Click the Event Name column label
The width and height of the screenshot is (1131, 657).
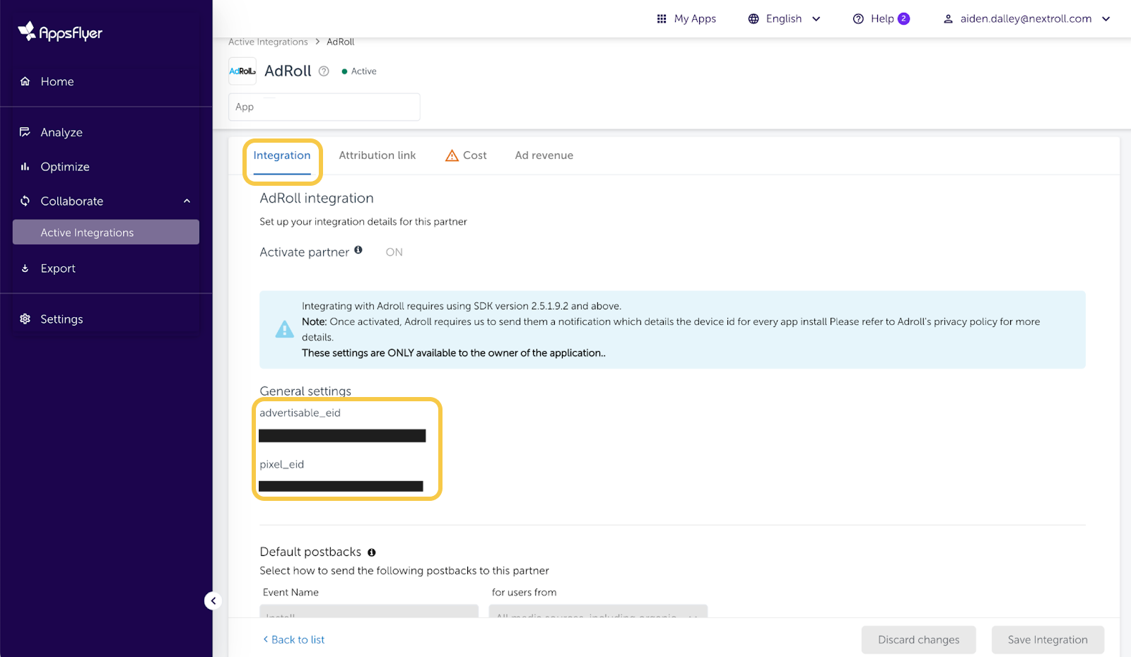[291, 593]
